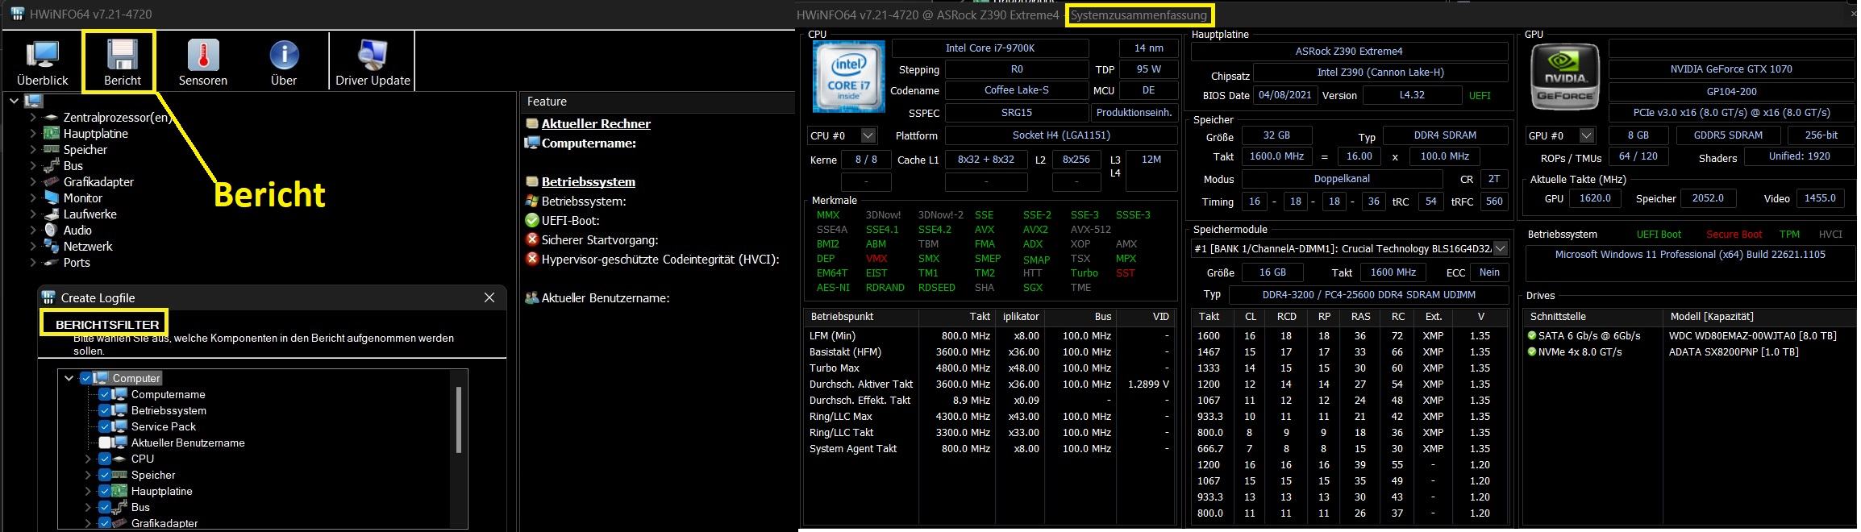Toggle Betriebssystem checkbox in report filter

click(104, 410)
